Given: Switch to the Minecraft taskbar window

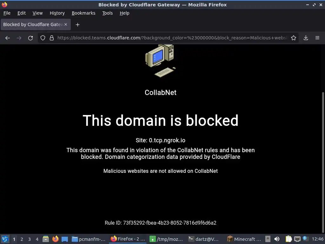Looking at the screenshot, I should [244, 239].
